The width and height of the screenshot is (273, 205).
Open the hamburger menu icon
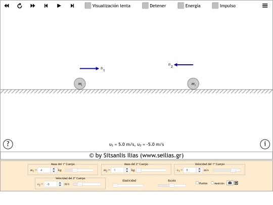pyautogui.click(x=265, y=6)
